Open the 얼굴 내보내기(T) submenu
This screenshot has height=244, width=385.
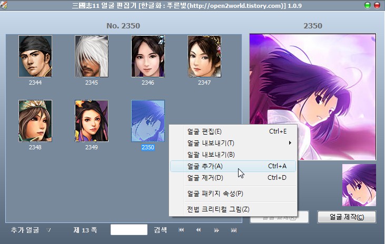click(233, 143)
